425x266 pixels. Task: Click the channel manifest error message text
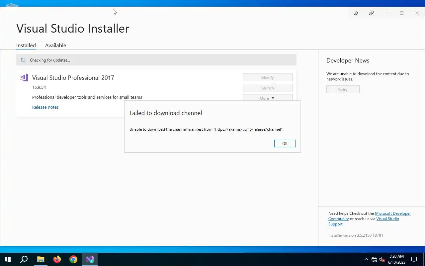pyautogui.click(x=207, y=129)
